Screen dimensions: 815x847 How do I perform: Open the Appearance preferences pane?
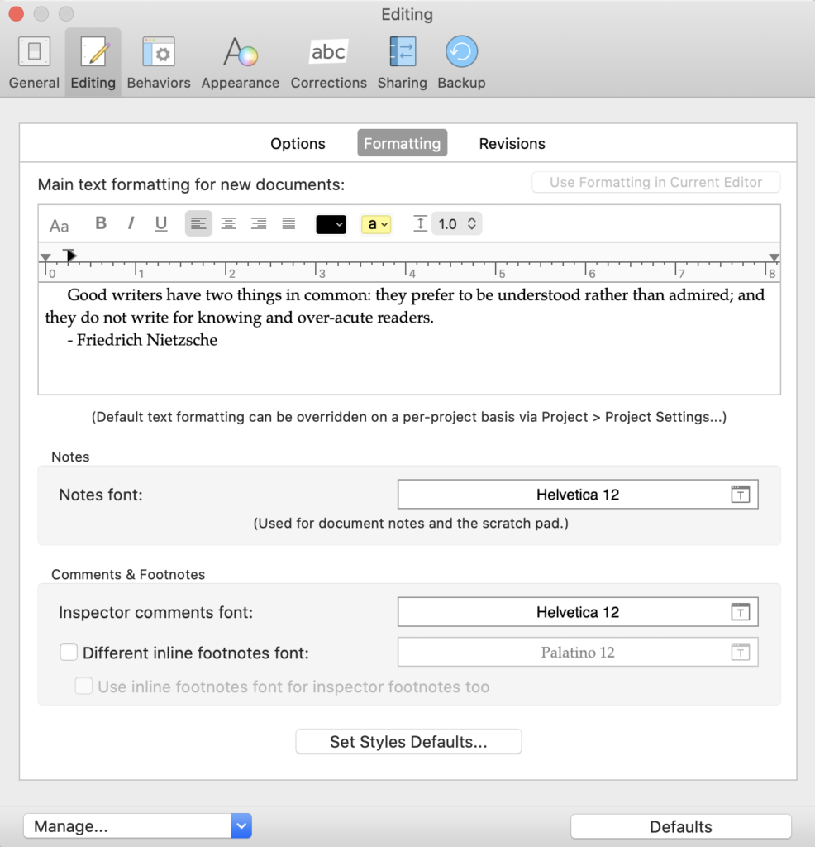[x=240, y=61]
